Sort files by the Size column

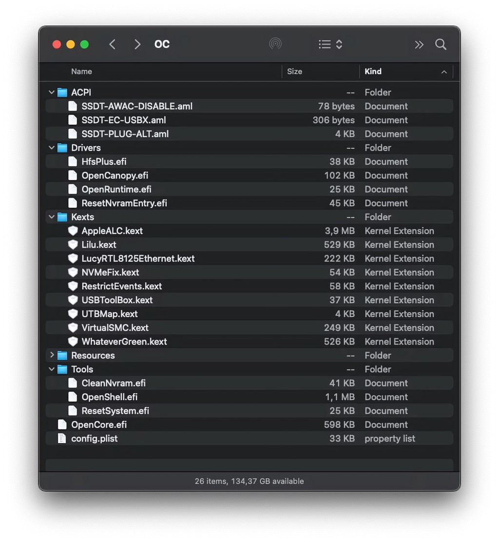coord(295,72)
